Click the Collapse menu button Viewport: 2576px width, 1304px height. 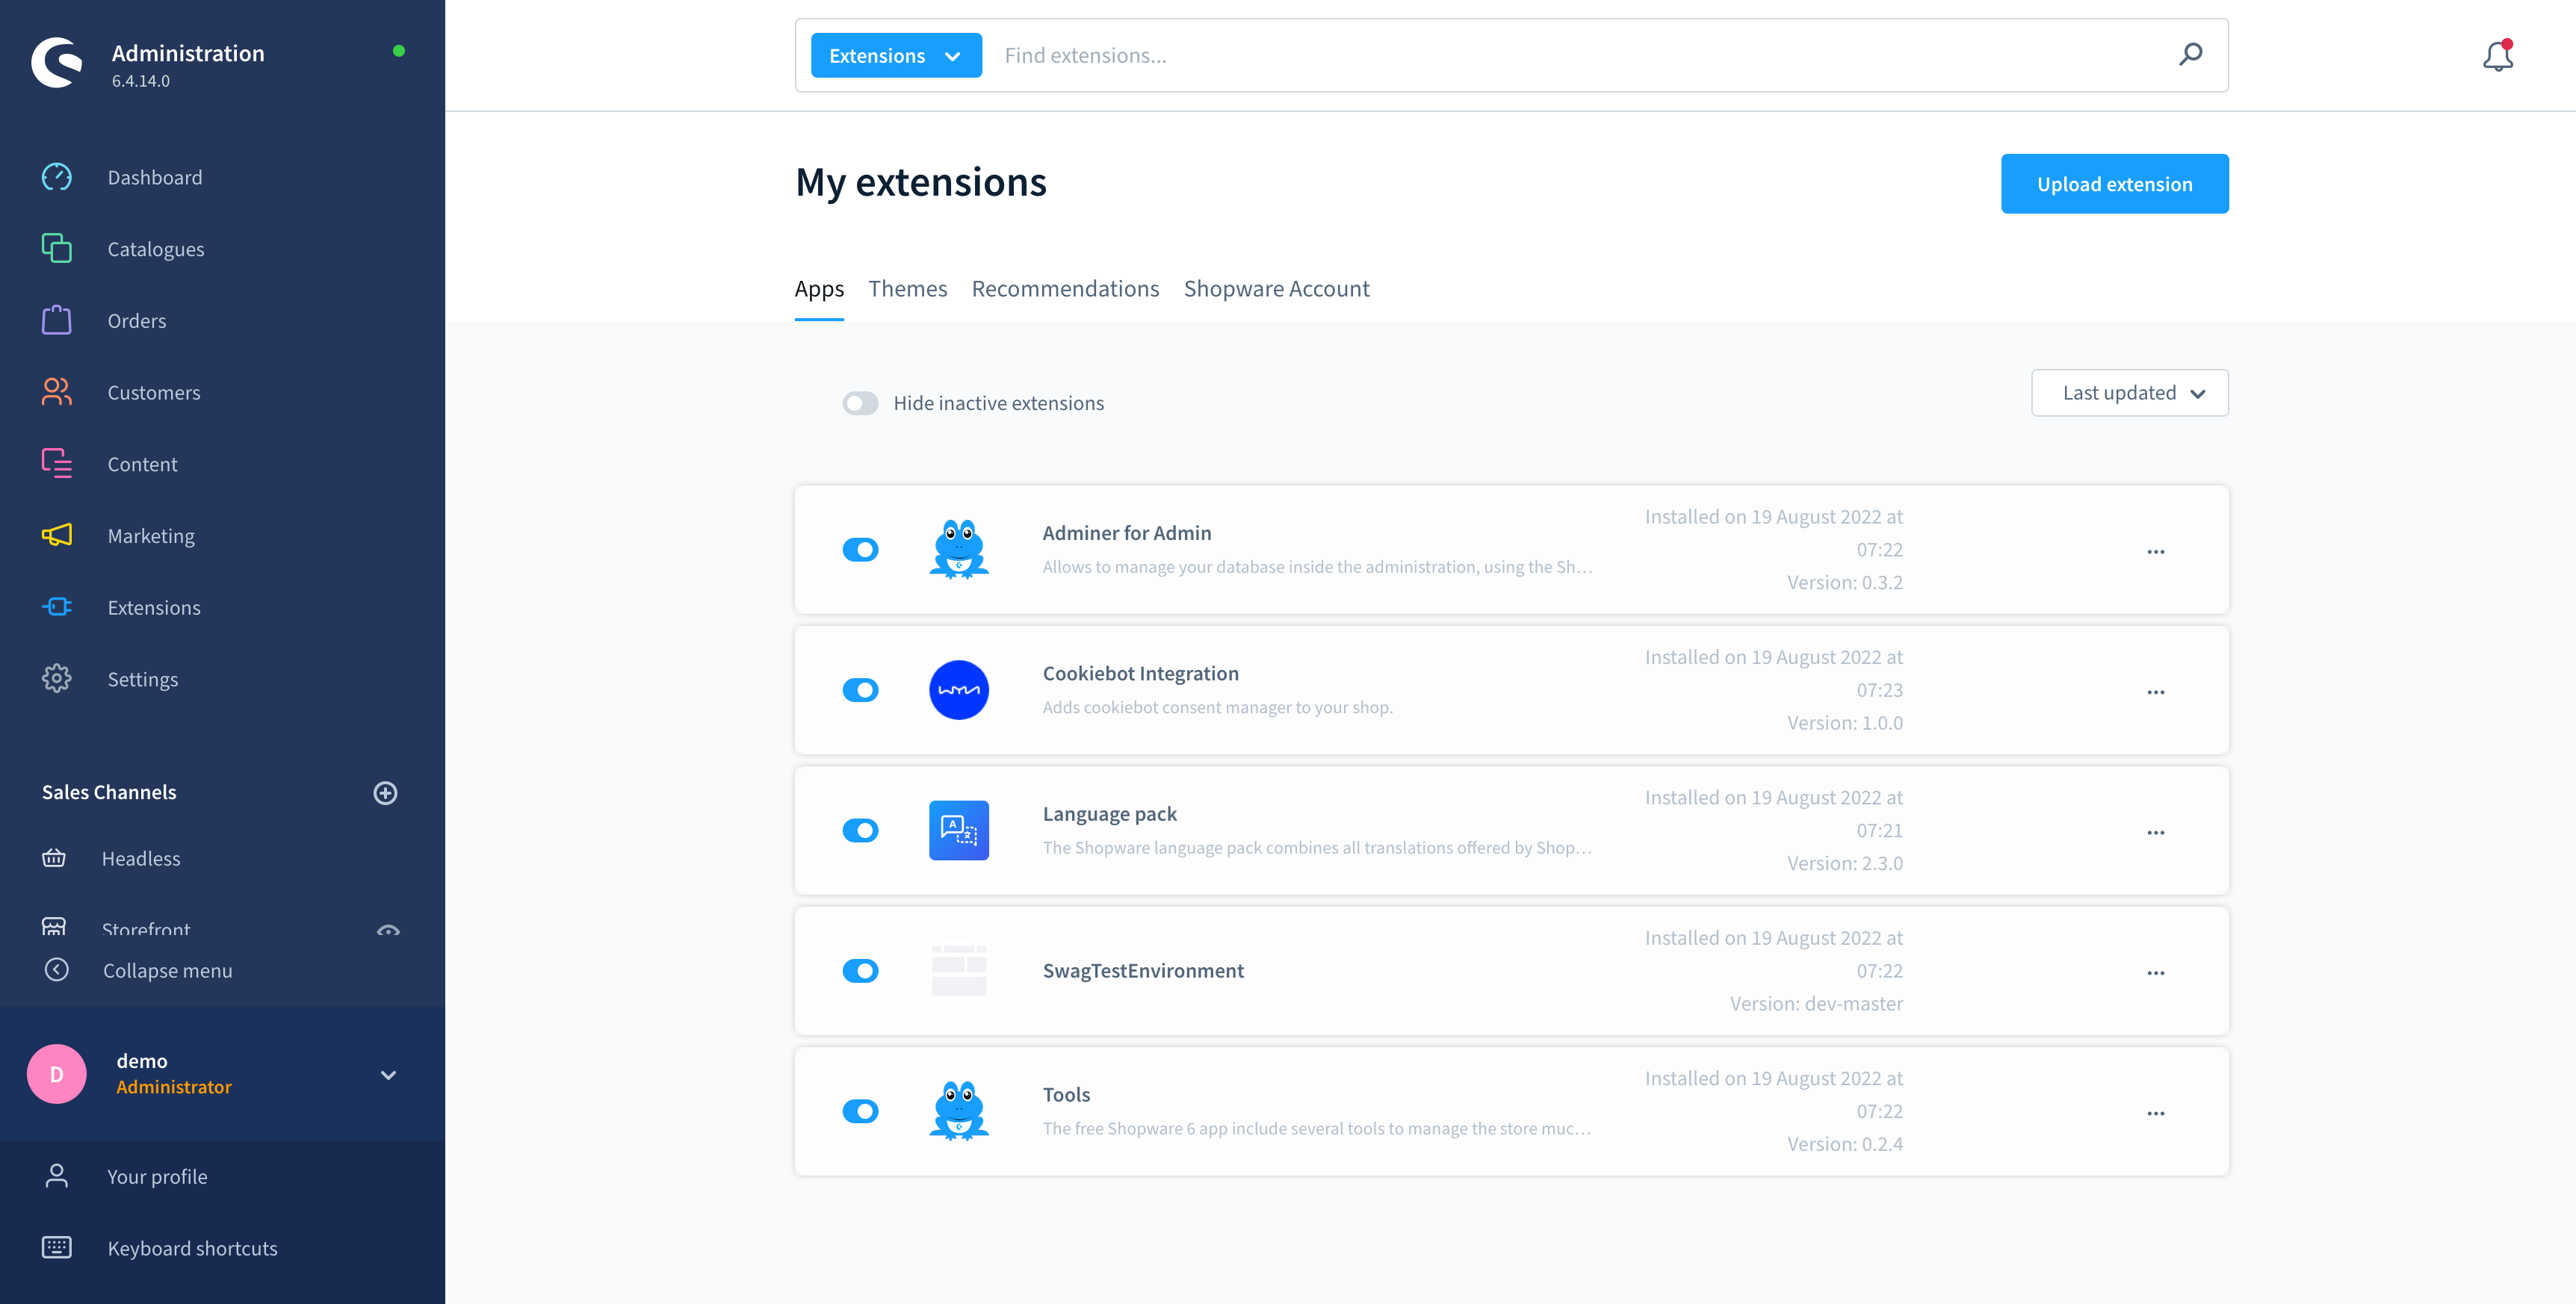click(x=170, y=969)
